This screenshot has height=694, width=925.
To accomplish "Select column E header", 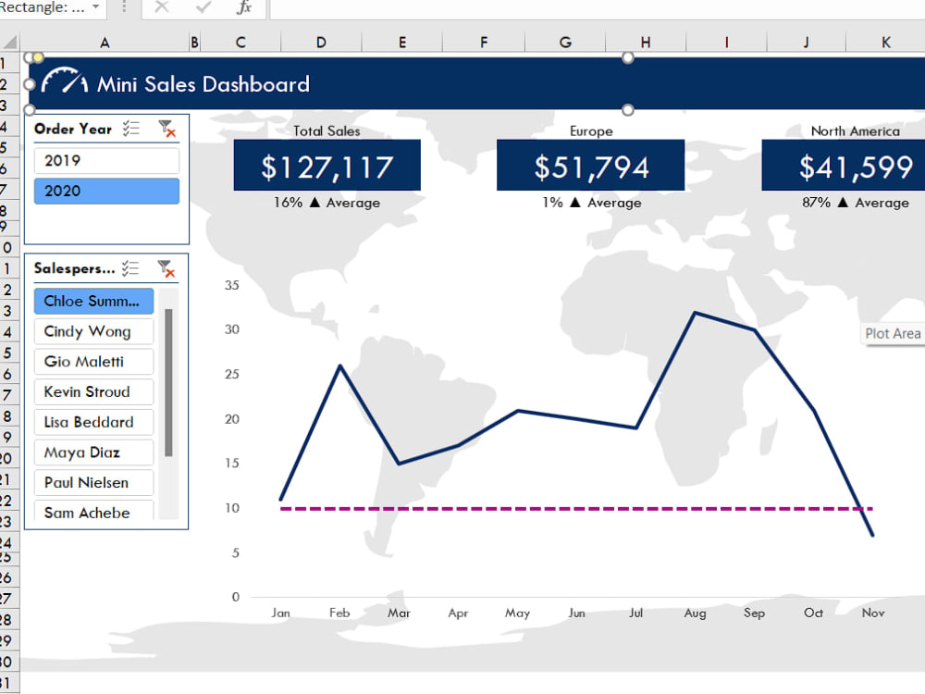I will (x=402, y=43).
